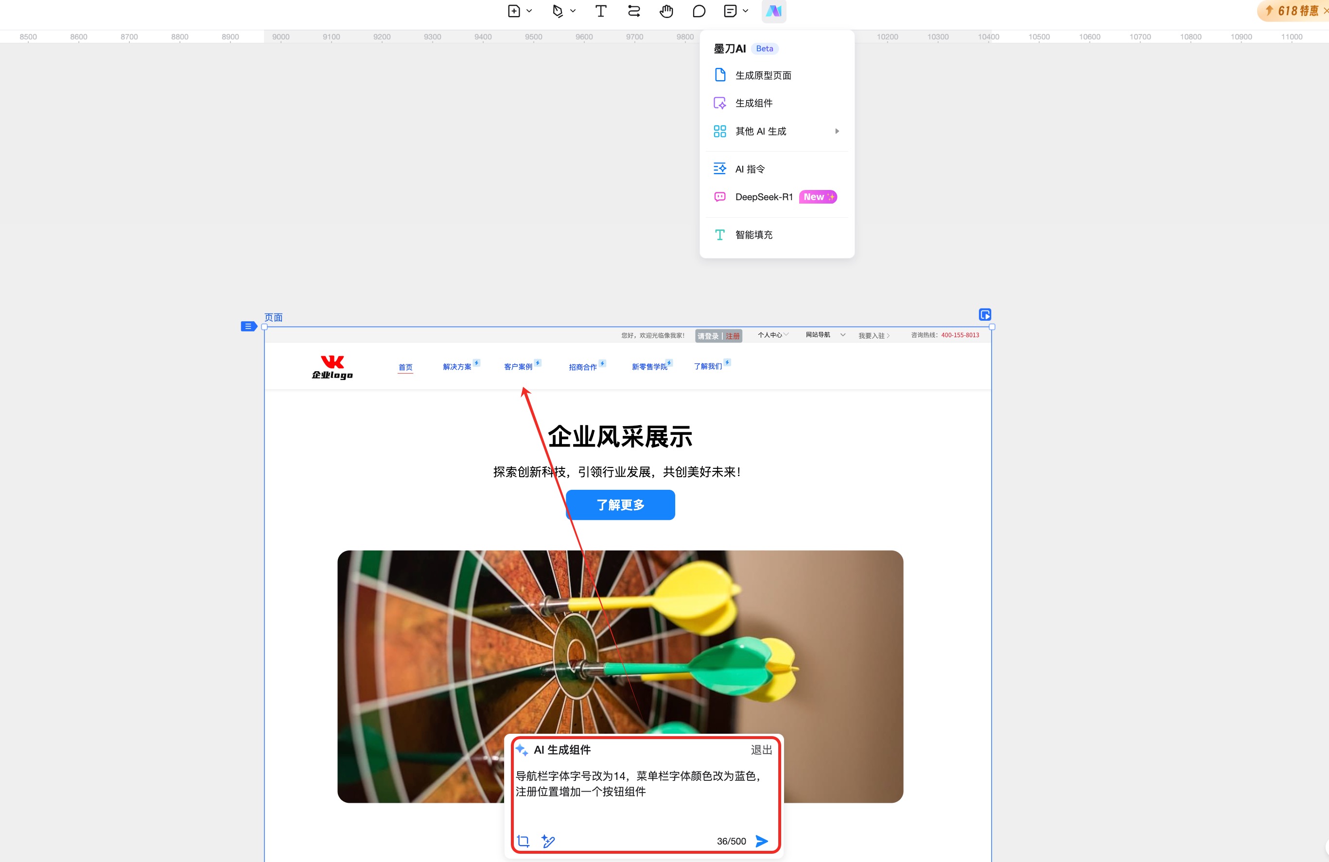Viewport: 1329px width, 862px height.
Task: Open DeepSeek-R1 menu entry
Action: (777, 197)
